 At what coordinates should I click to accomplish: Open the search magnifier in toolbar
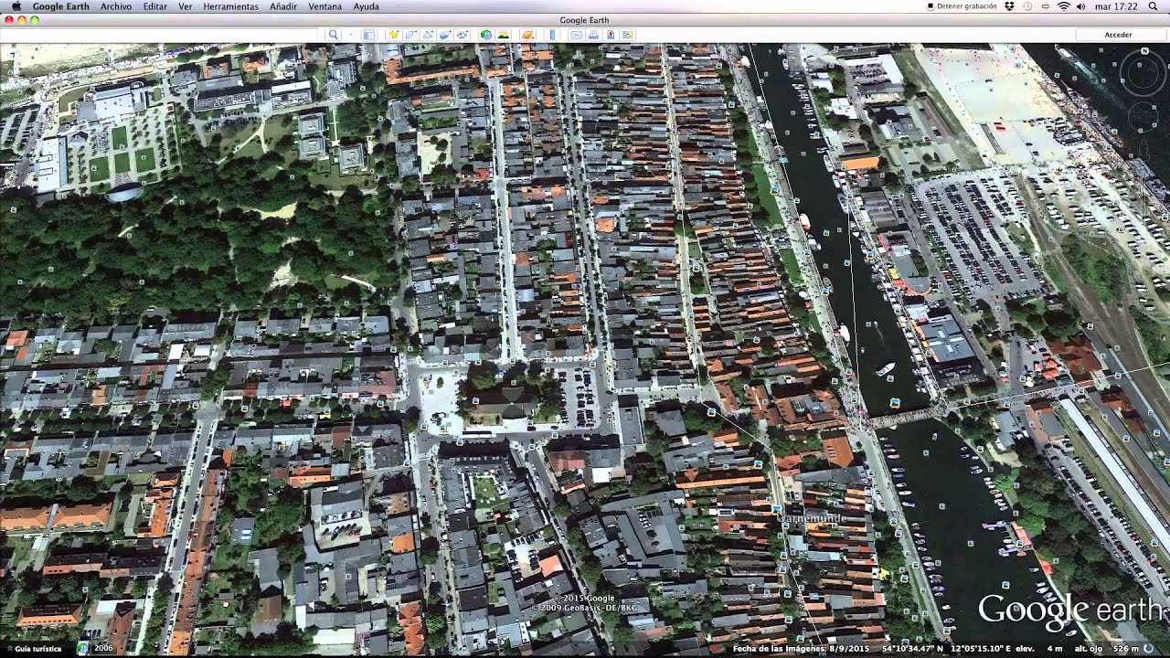(334, 35)
